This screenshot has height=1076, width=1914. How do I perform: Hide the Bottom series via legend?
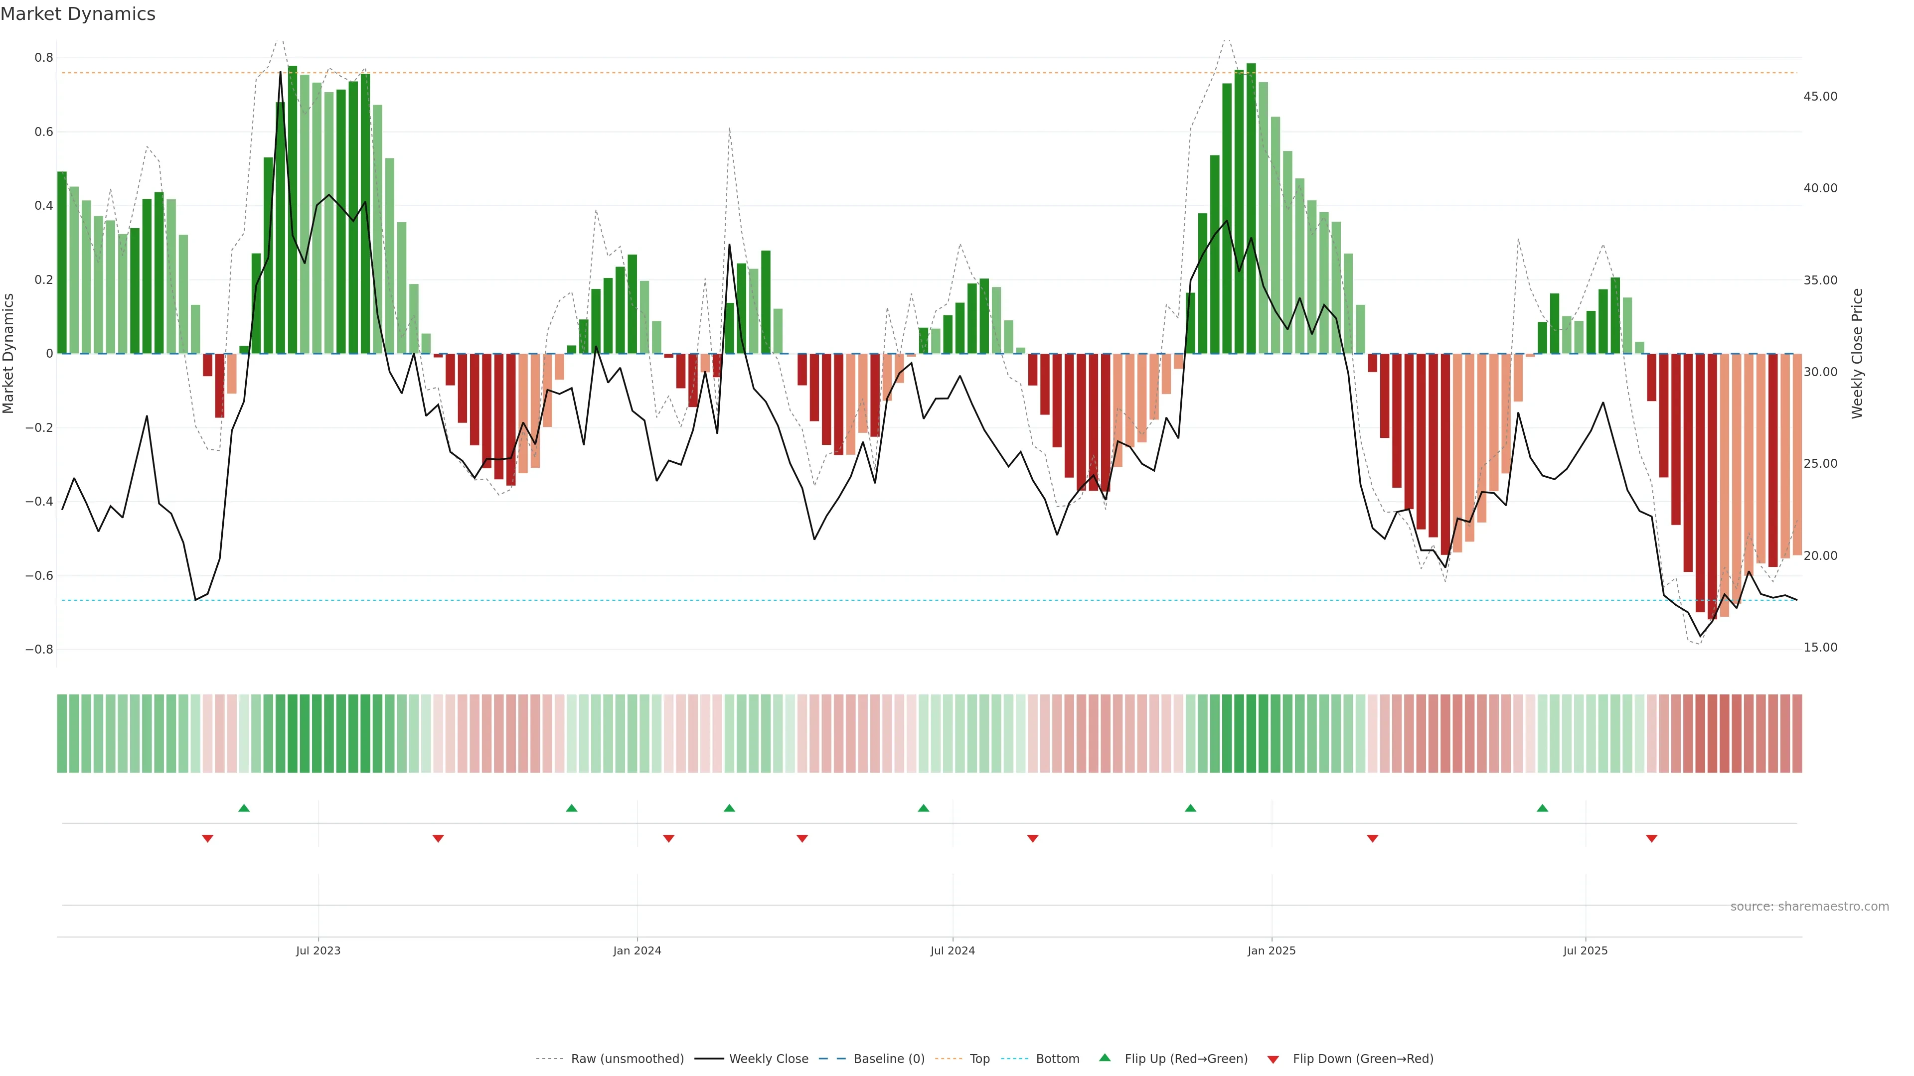coord(1057,1059)
